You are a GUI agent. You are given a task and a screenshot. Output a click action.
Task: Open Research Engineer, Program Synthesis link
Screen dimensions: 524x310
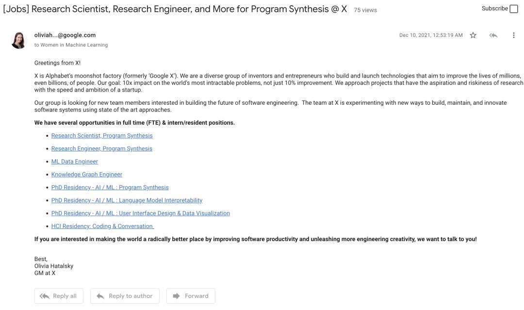coord(102,149)
